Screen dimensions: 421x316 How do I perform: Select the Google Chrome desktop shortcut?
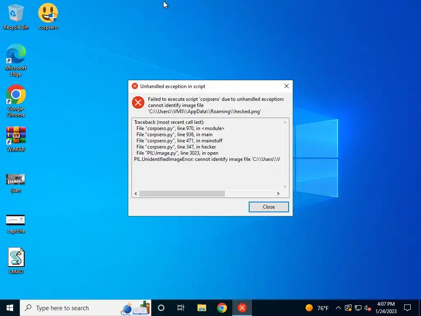point(16,101)
